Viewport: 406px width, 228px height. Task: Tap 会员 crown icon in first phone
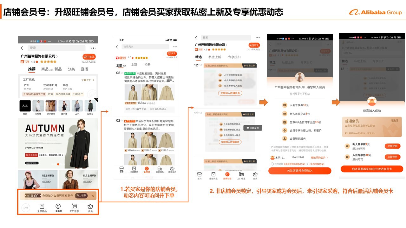pos(90,206)
